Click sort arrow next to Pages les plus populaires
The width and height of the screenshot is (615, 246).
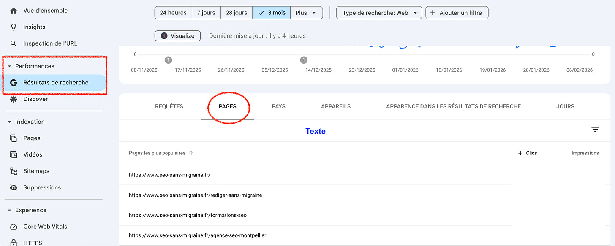tap(191, 153)
